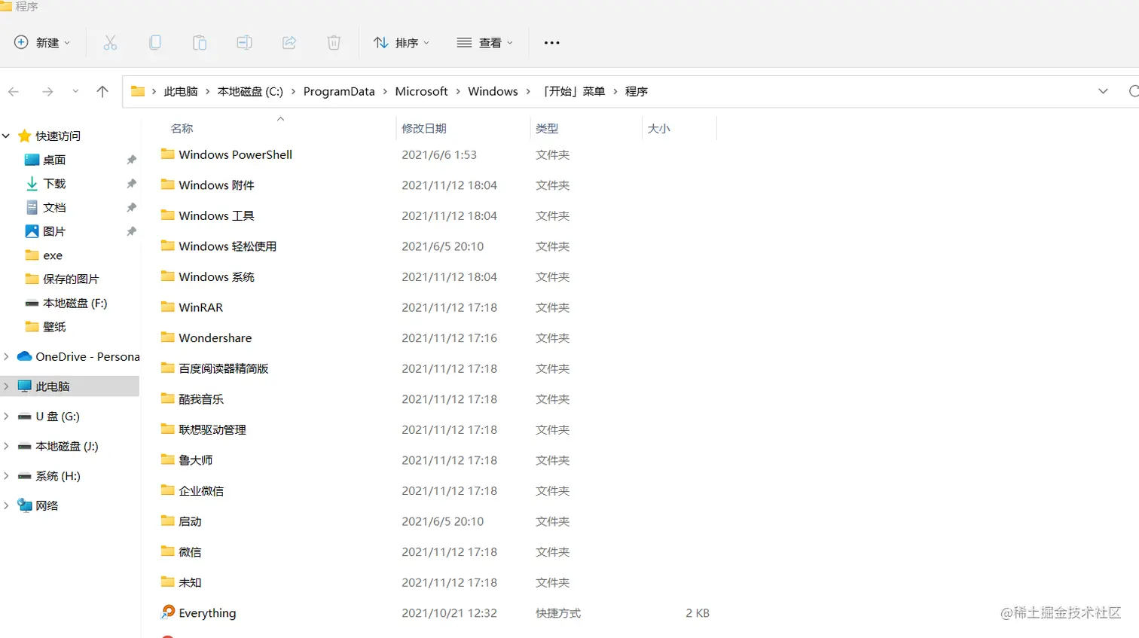Expand the 本地磁盘 (J:) tree node

(6, 446)
